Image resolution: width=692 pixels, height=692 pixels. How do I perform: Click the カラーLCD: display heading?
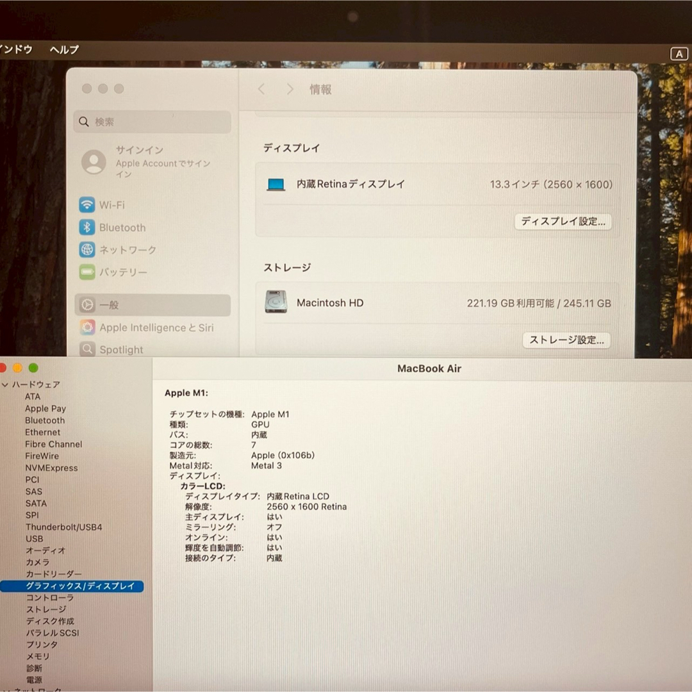203,486
